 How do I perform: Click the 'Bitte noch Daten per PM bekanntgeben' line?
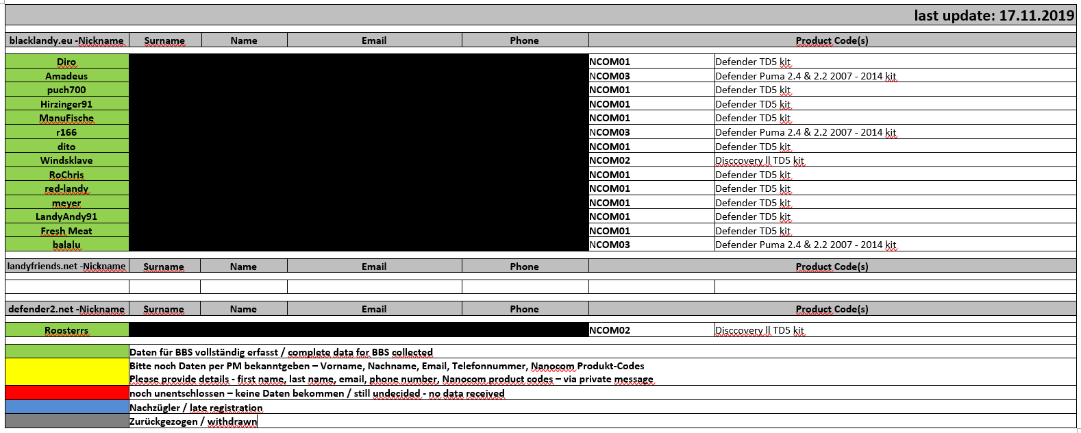pyautogui.click(x=387, y=366)
